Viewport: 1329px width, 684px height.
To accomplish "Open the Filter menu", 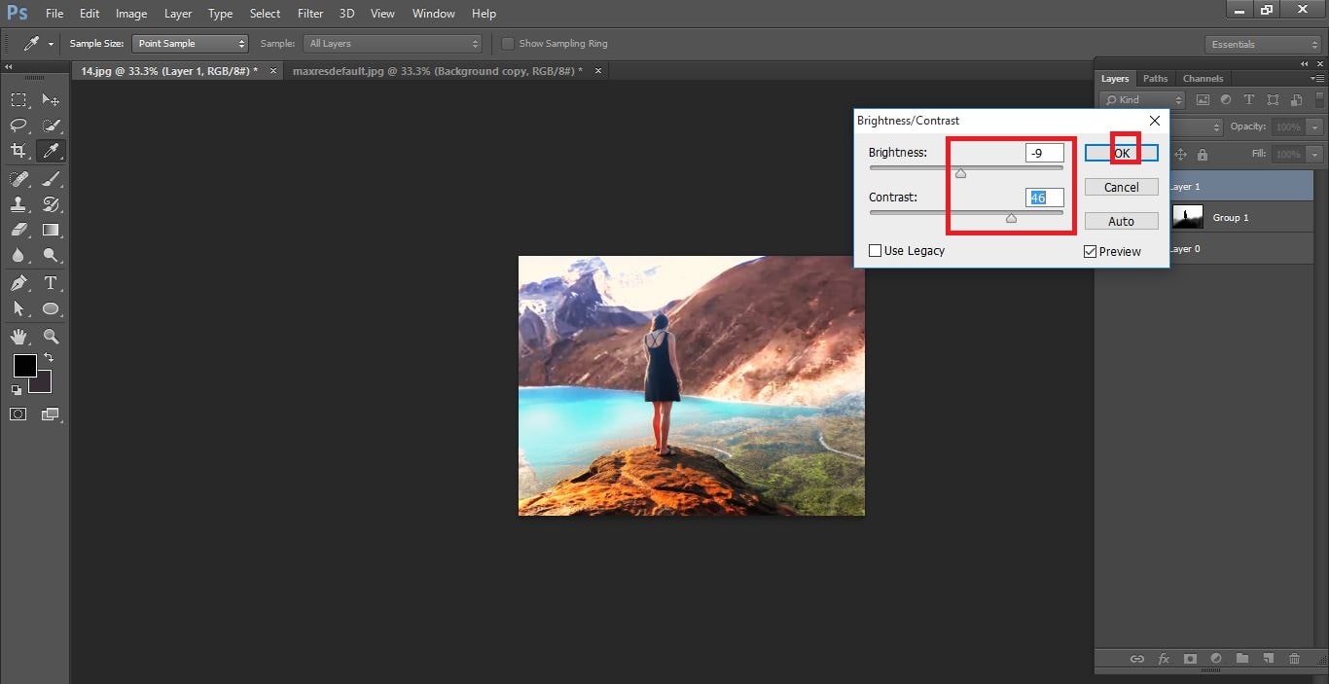I will pyautogui.click(x=309, y=13).
